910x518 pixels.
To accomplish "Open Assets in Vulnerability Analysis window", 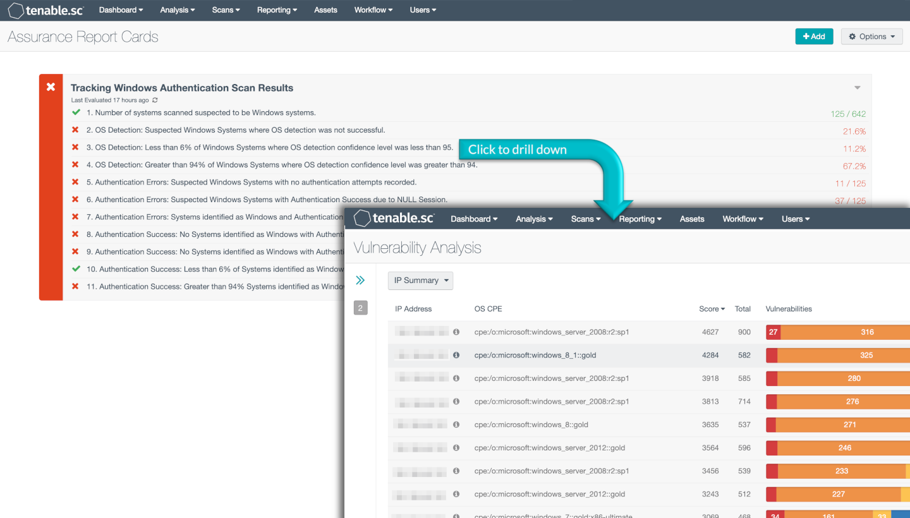I will [x=692, y=219].
